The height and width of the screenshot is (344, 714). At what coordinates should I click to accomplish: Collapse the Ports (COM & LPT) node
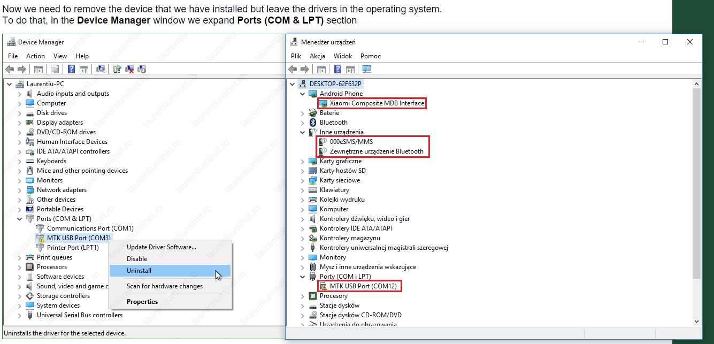(20, 219)
